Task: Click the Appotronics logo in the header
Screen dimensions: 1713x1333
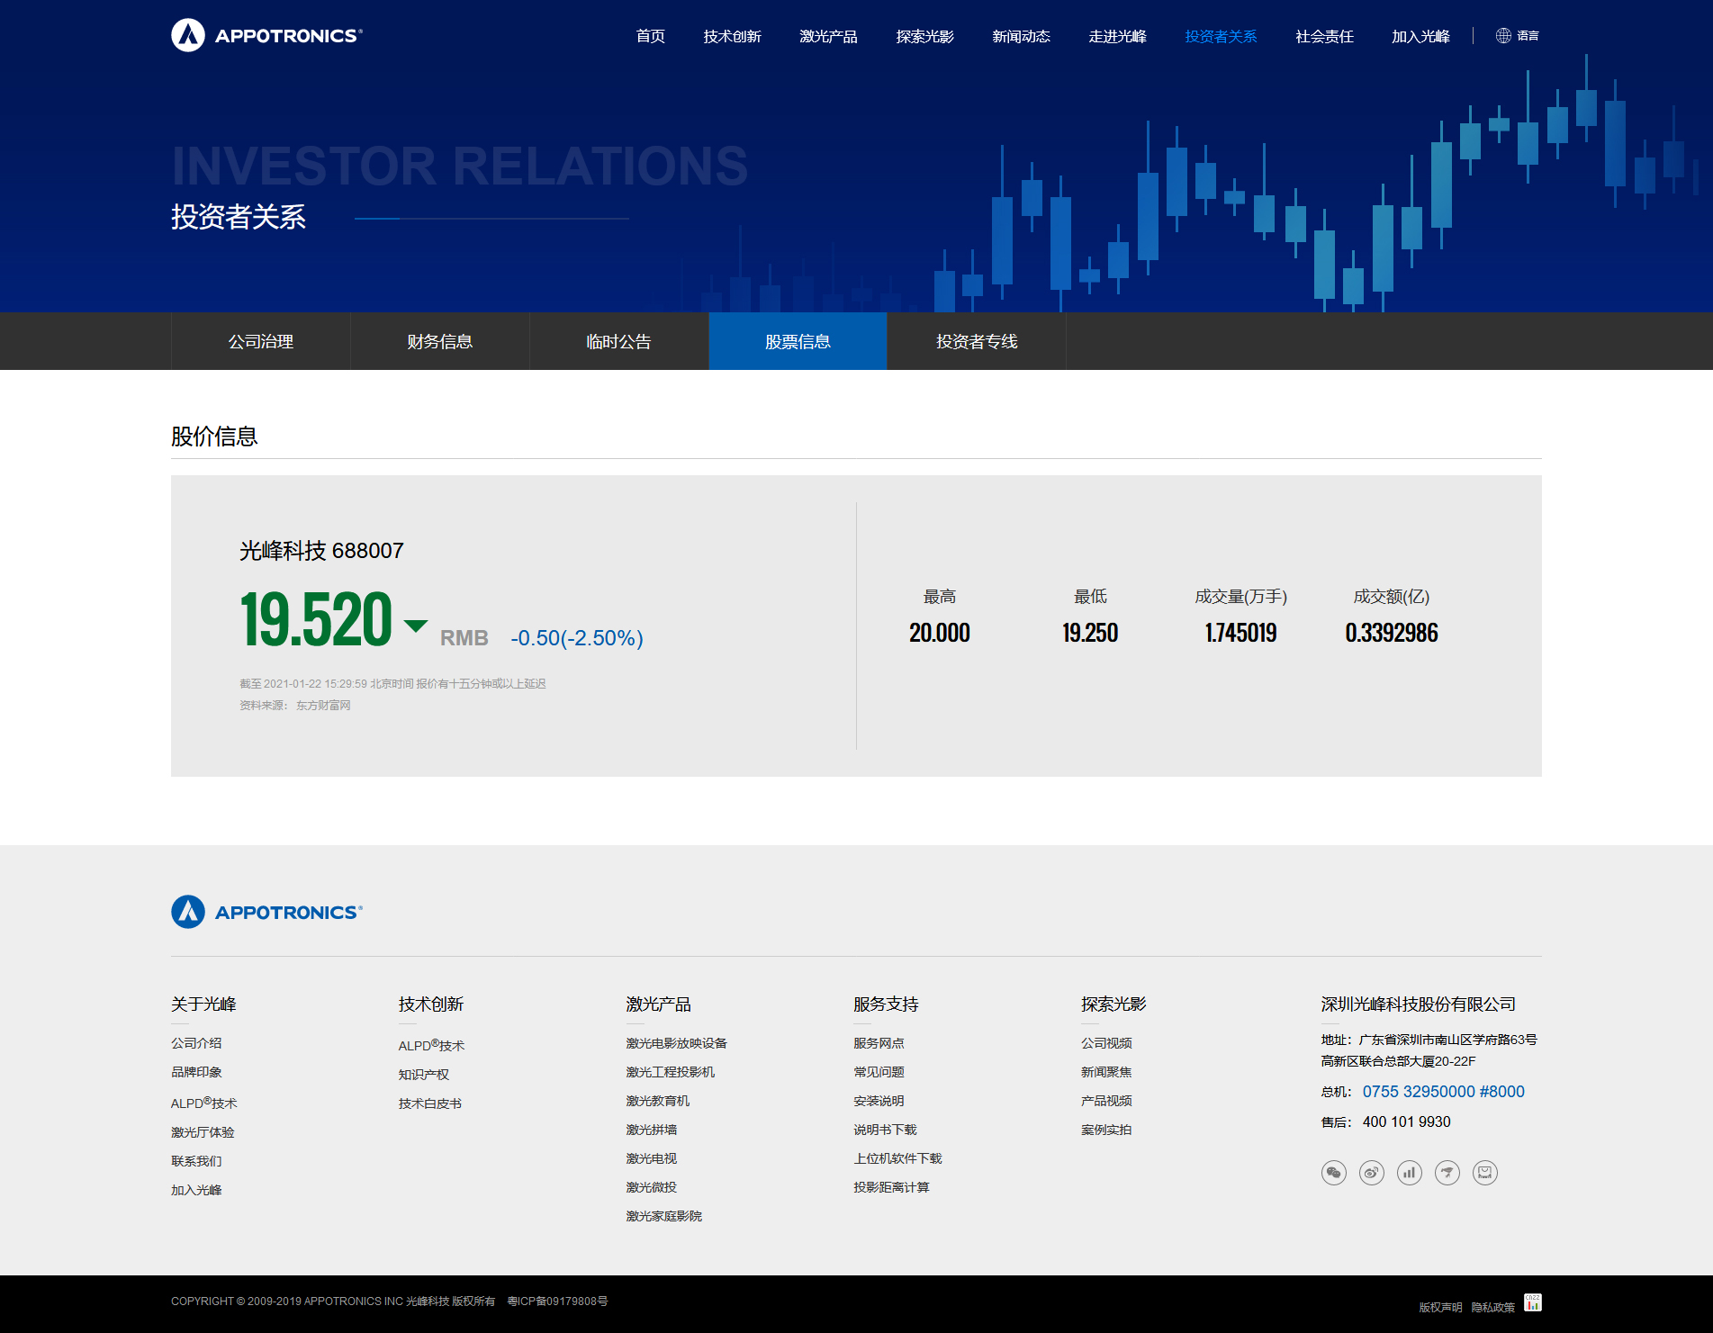Action: 266,36
